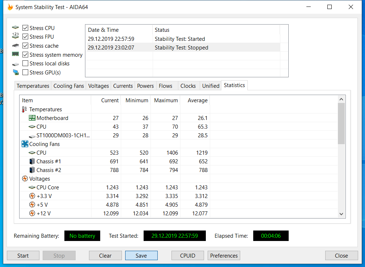Click the Save button
365x267 pixels.
(141, 255)
